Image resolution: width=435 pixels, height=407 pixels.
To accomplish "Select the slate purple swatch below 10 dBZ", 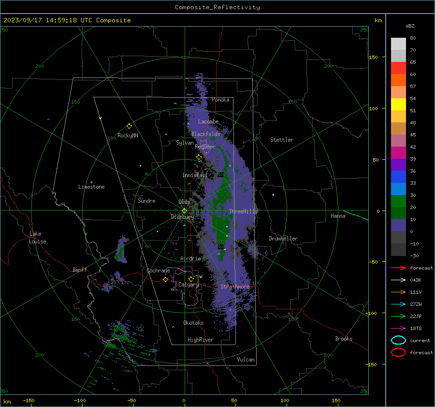I will (x=398, y=225).
